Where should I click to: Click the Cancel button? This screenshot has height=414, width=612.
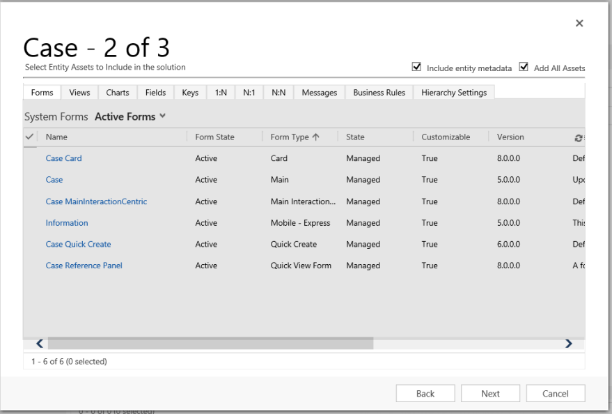pyautogui.click(x=555, y=392)
